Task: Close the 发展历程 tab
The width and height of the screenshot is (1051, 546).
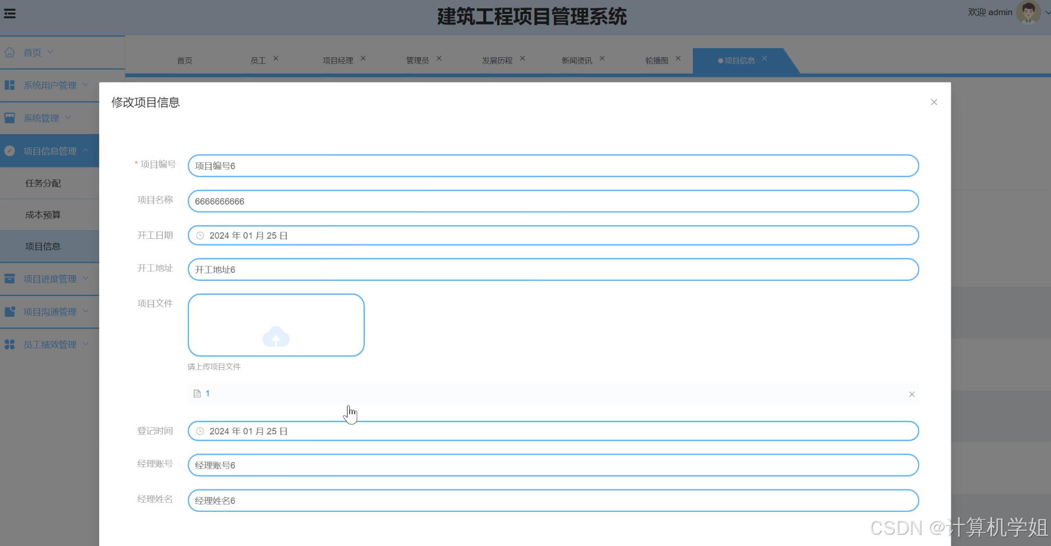Action: (x=522, y=58)
